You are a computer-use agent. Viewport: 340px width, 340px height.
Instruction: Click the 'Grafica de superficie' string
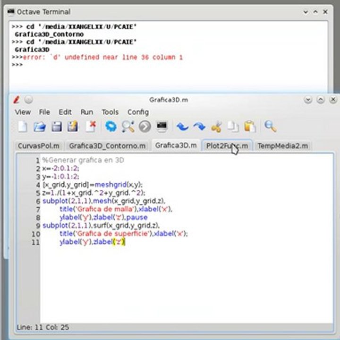coord(113,234)
